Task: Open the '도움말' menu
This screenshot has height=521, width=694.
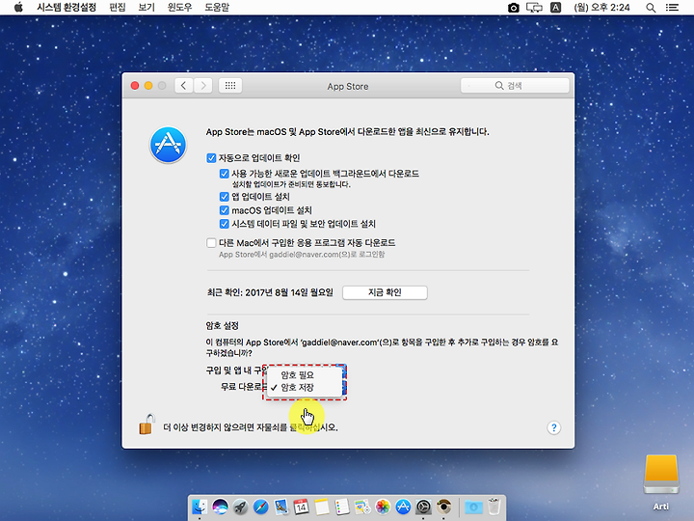Action: [217, 8]
